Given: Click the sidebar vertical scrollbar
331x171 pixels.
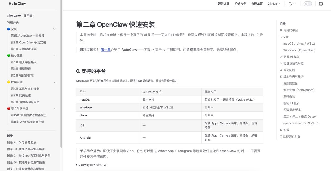Looking at the screenshot, I should point(61,74).
